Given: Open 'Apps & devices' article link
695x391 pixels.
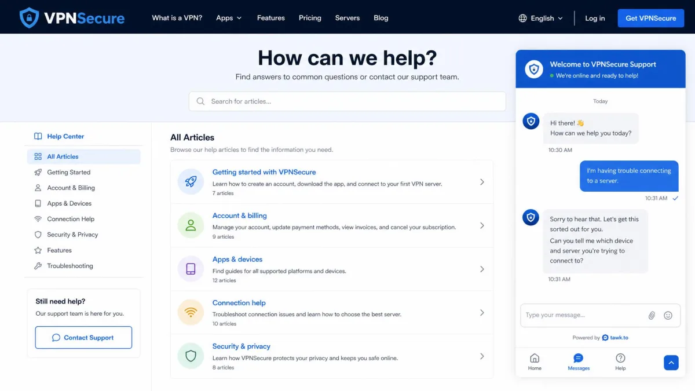Looking at the screenshot, I should [x=237, y=259].
